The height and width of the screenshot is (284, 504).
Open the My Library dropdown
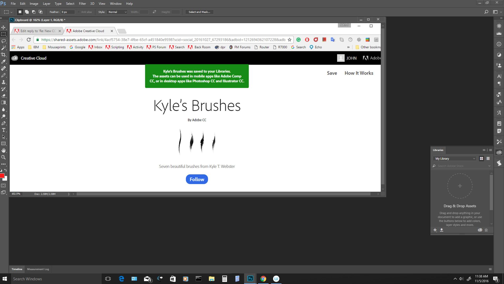click(454, 159)
